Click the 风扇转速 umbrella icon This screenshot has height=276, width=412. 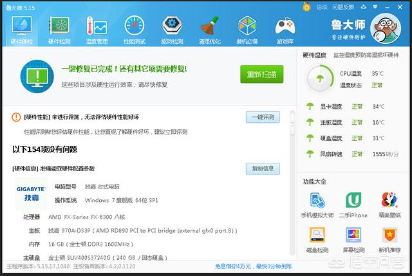click(310, 154)
